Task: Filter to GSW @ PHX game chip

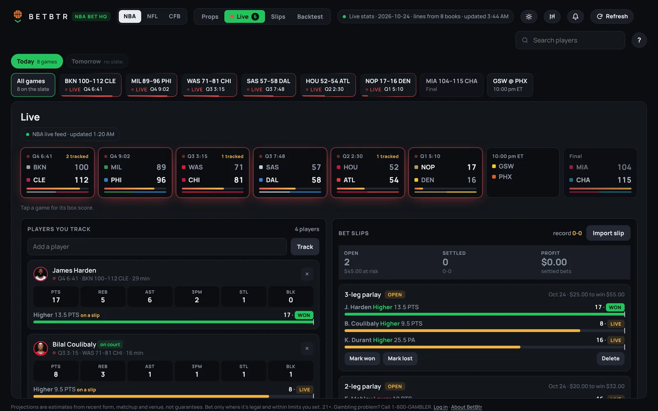Action: 510,85
